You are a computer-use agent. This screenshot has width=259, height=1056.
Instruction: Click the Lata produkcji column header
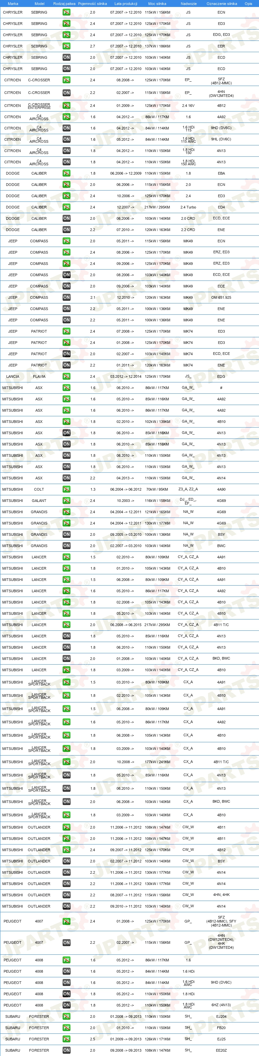pyautogui.click(x=126, y=4)
